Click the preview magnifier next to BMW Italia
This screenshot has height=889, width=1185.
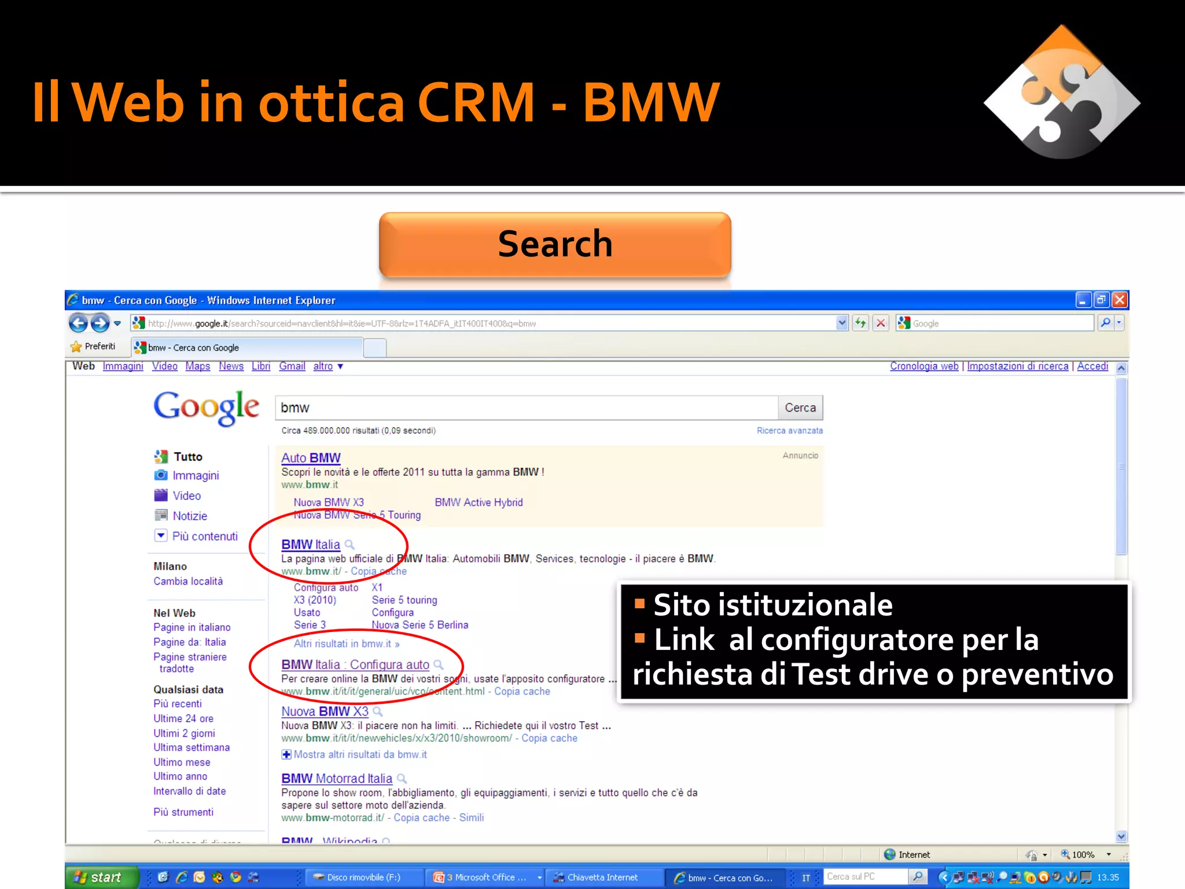tap(349, 545)
